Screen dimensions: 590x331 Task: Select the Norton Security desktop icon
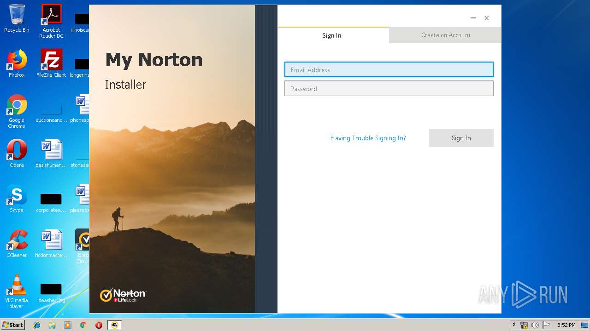point(83,246)
